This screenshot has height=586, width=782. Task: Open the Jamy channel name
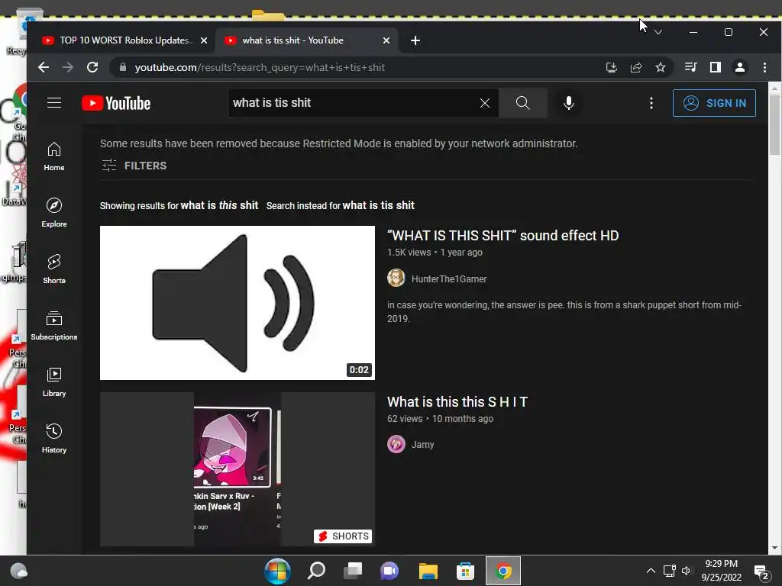(x=422, y=445)
